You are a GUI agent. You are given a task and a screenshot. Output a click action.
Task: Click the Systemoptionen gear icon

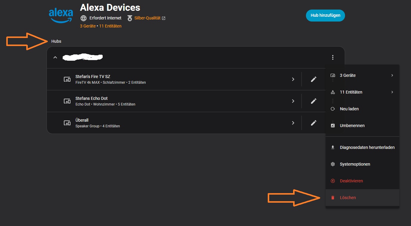point(333,164)
